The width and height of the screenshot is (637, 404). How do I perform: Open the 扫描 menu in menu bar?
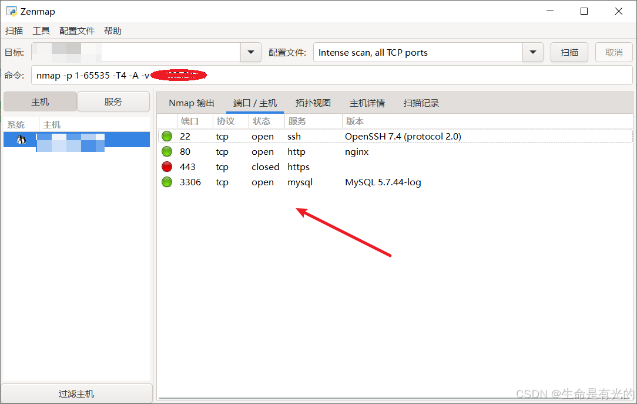coord(14,31)
